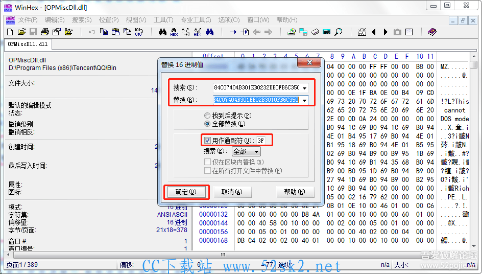Expand the 替换(R) hex value dropdown arrow
The image size is (482, 274).
click(304, 100)
